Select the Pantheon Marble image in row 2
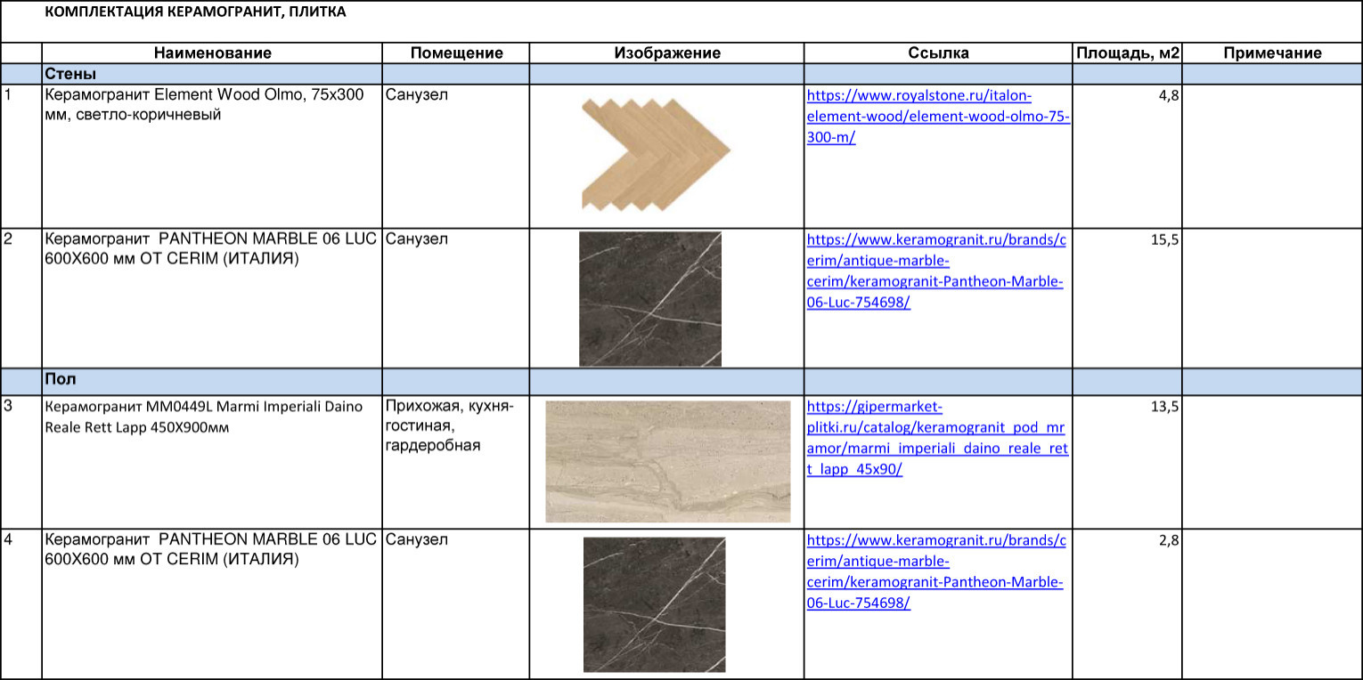This screenshot has width=1363, height=680. (x=650, y=299)
